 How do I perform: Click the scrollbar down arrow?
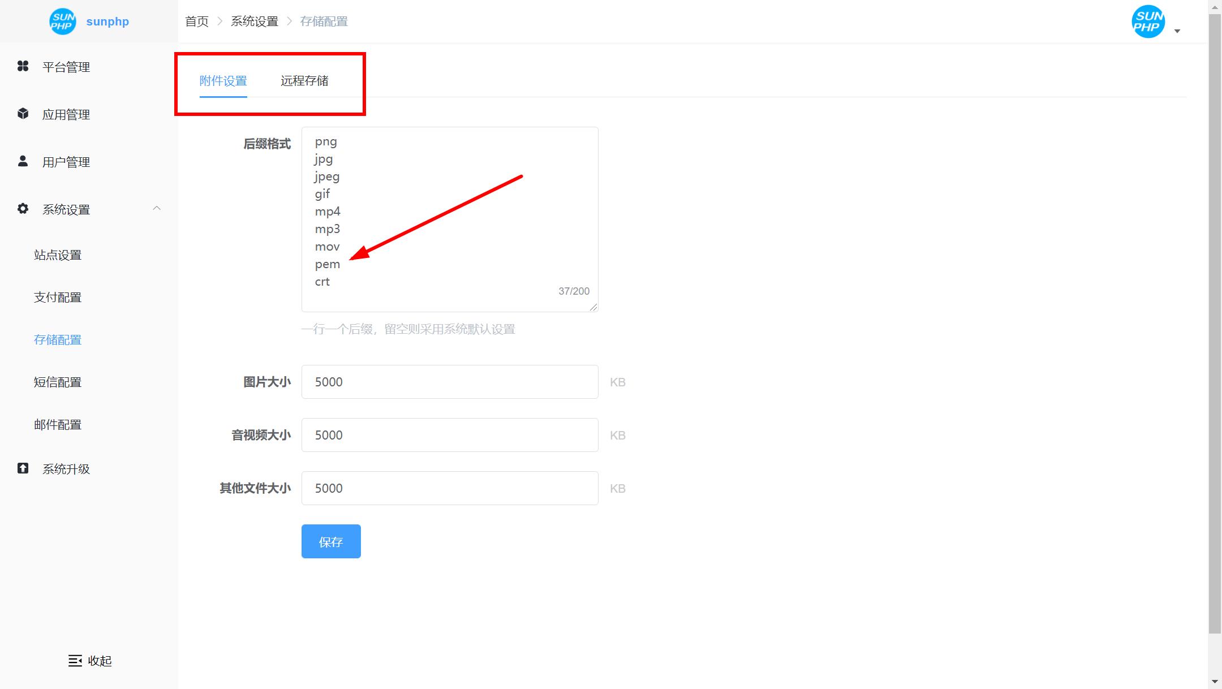1215,682
